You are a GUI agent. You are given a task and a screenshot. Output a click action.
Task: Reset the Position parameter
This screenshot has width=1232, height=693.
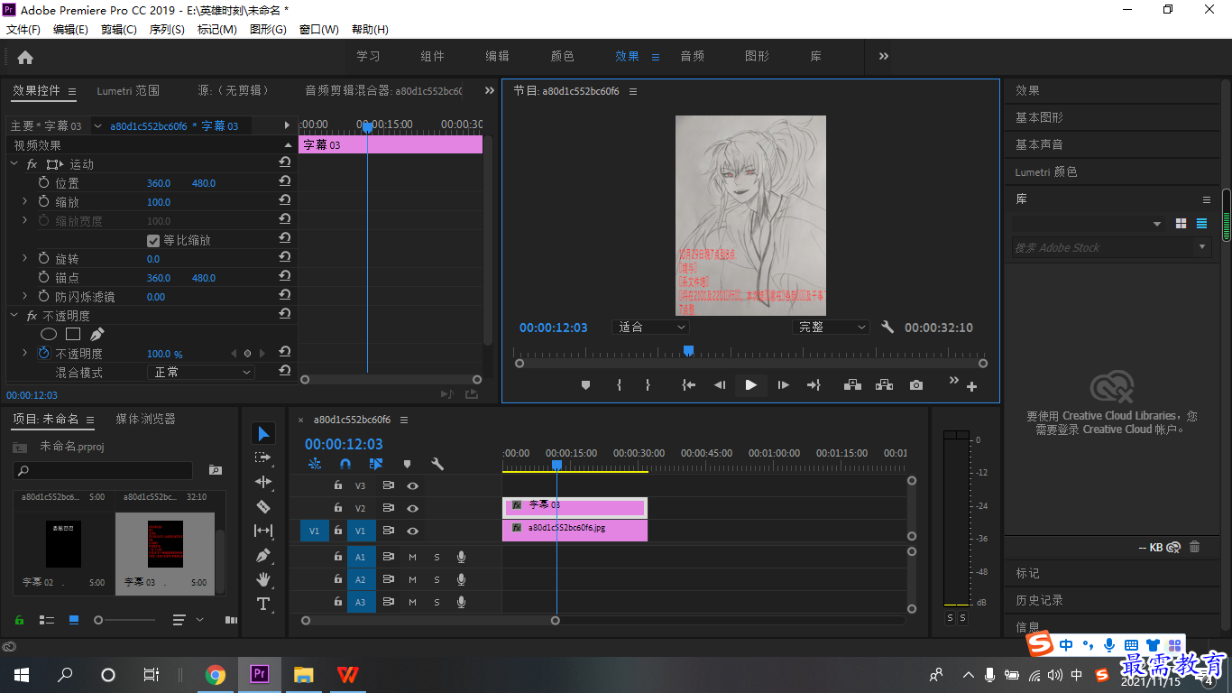click(284, 182)
